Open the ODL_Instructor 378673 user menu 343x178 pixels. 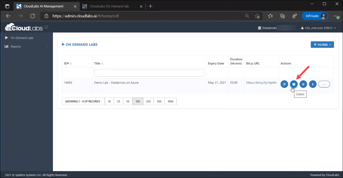coord(318,28)
